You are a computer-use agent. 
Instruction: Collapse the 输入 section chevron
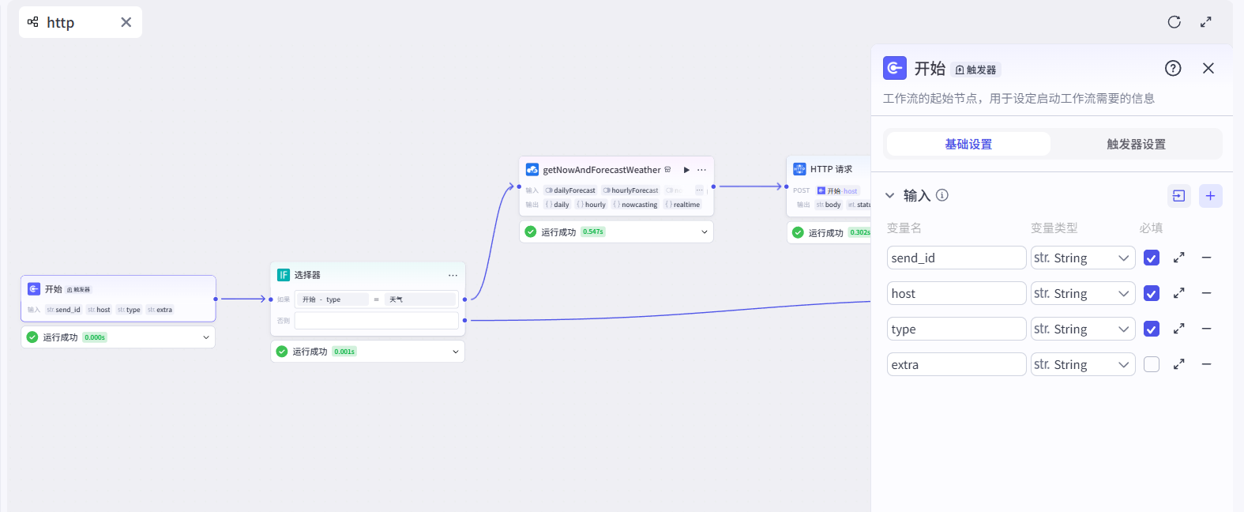click(x=889, y=196)
